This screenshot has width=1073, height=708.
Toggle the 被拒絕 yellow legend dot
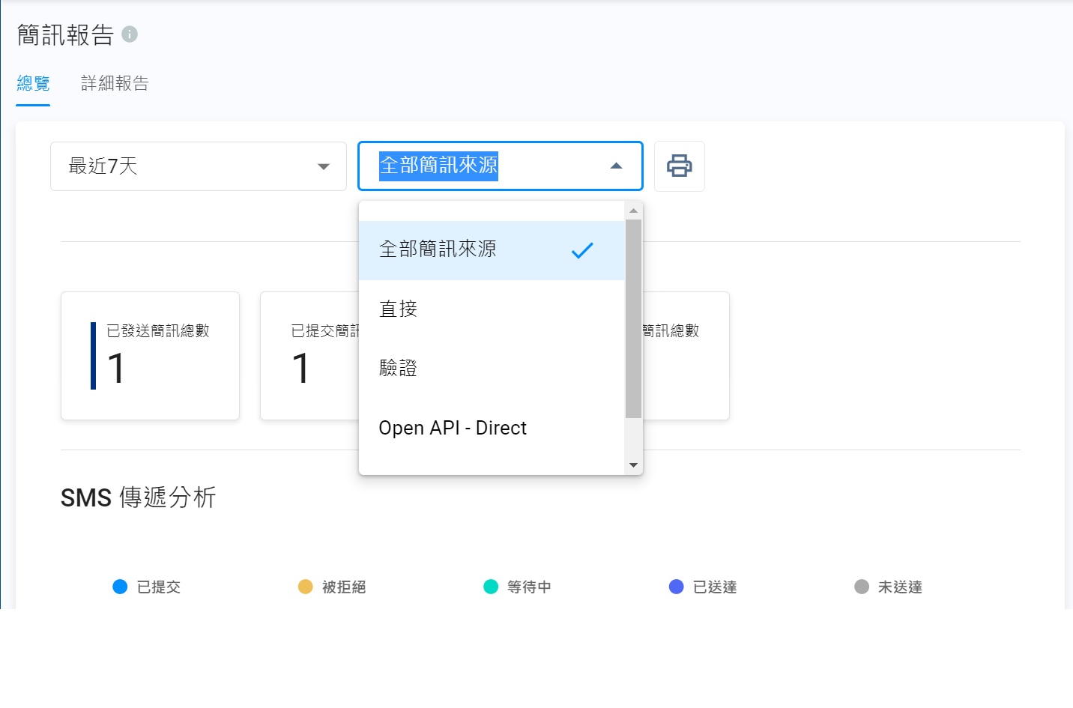click(x=305, y=587)
